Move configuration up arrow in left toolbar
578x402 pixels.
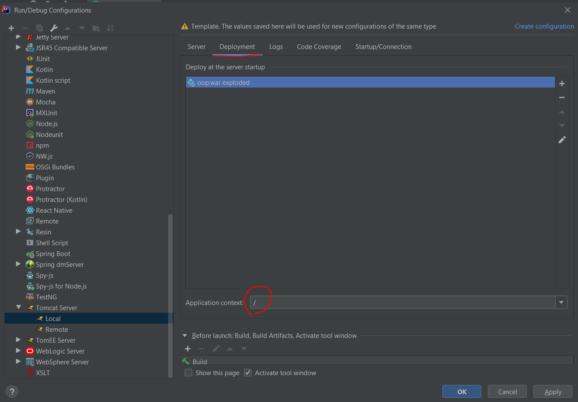[x=68, y=28]
